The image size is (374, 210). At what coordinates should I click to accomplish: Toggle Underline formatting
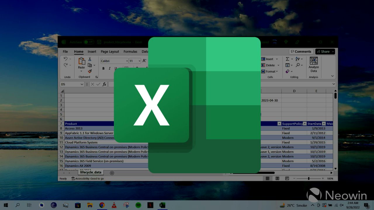(x=115, y=68)
